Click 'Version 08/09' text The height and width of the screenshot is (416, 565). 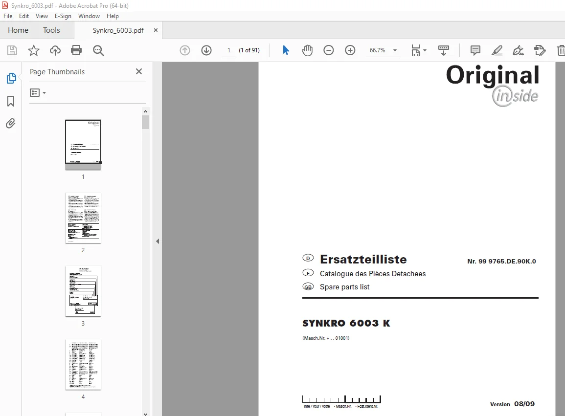click(512, 404)
